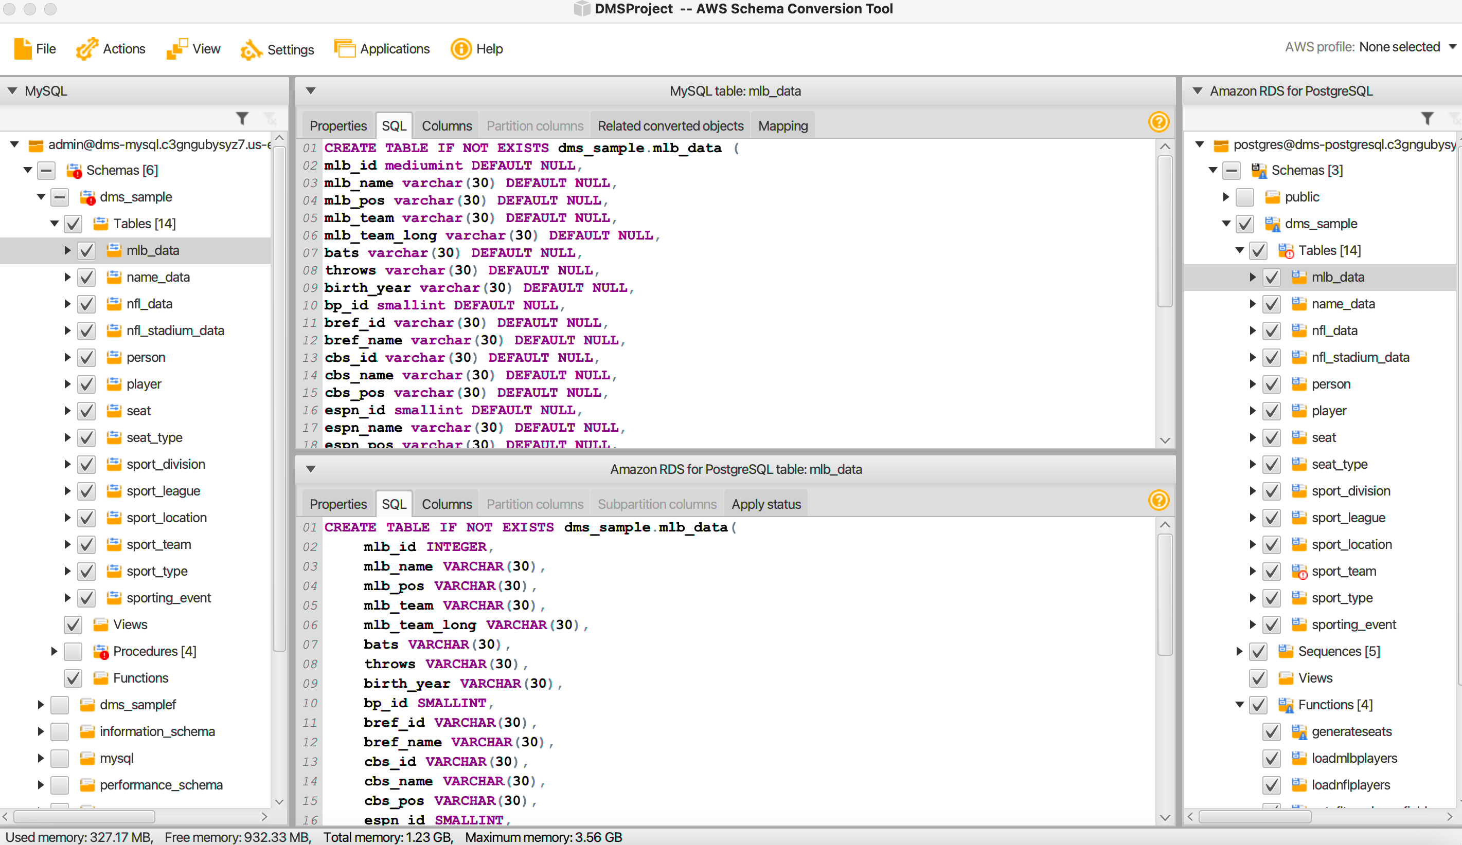This screenshot has width=1462, height=845.
Task: Open the Actions menu
Action: [x=110, y=49]
